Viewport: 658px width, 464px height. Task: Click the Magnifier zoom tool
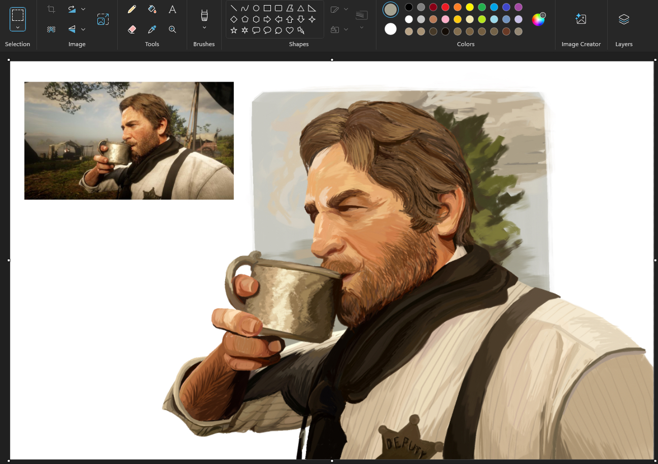(172, 29)
